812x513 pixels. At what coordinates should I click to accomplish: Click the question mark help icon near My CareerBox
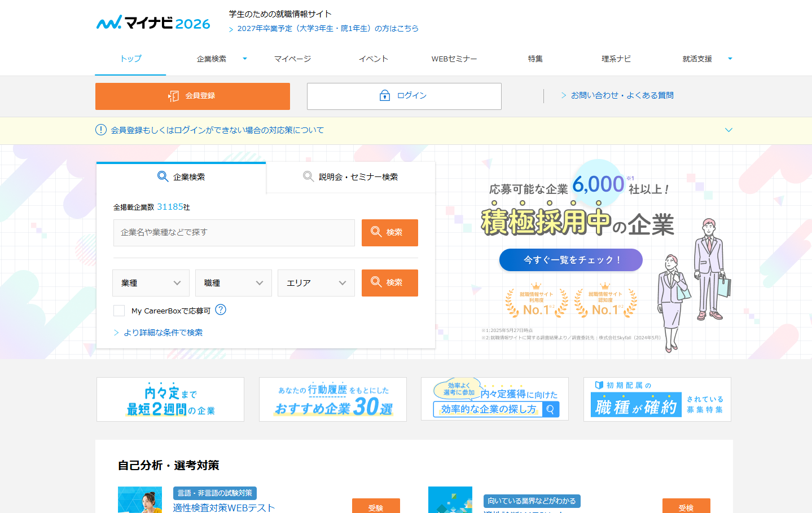coord(221,309)
